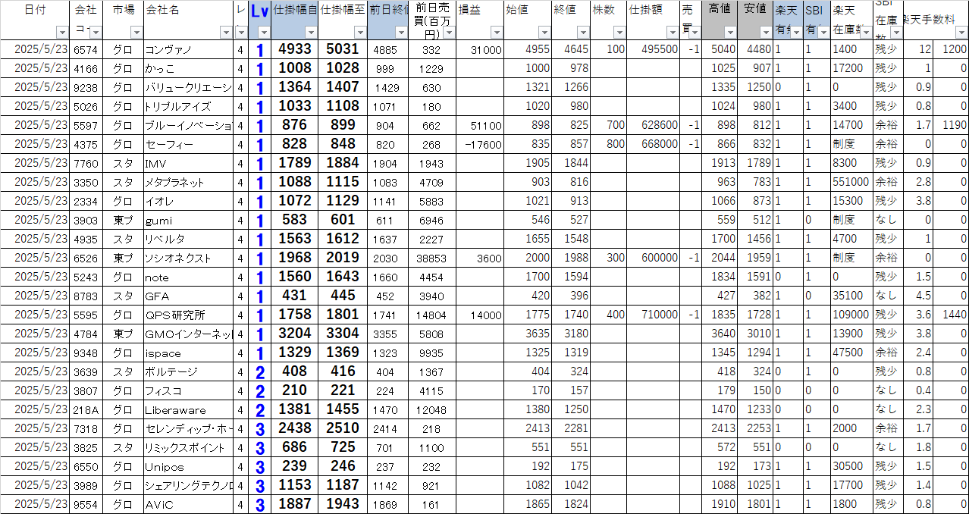
Task: Open the 楽天在庫数 column filter dropdown
Action: click(x=867, y=33)
